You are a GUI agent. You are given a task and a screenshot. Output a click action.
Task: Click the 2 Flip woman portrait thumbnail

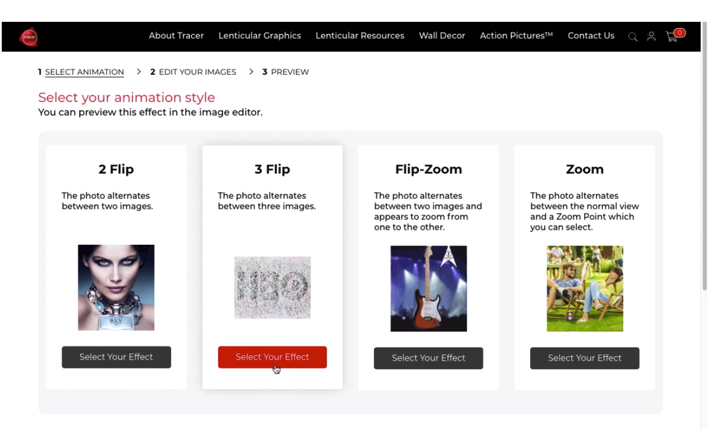(x=116, y=287)
